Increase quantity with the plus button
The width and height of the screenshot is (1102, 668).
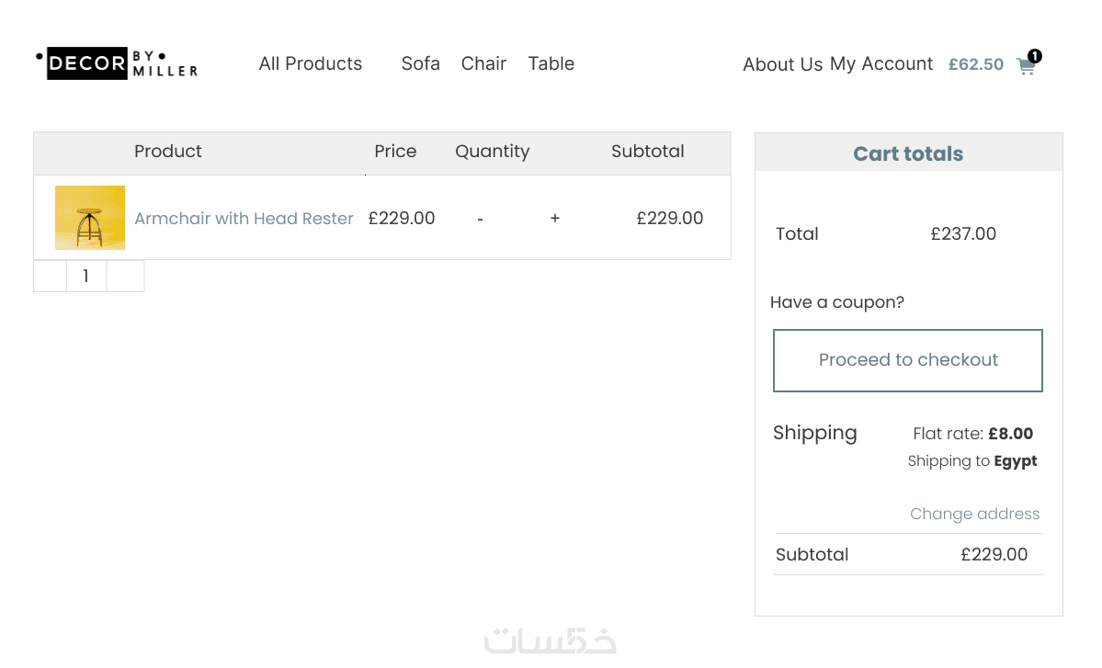click(x=555, y=218)
